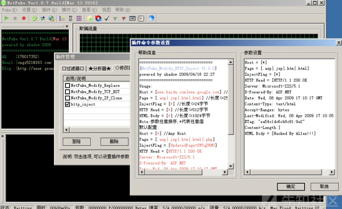The image size is (342, 209).
Task: Click the red-blue circular refresh icon
Action: coord(98,18)
